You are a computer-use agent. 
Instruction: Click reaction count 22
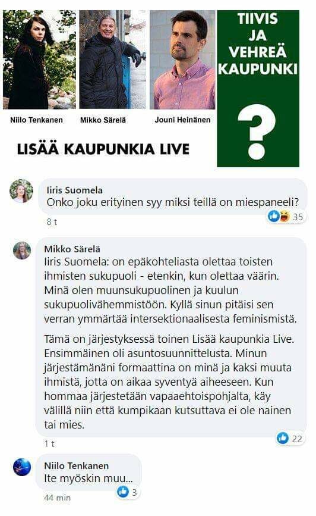[x=296, y=439]
